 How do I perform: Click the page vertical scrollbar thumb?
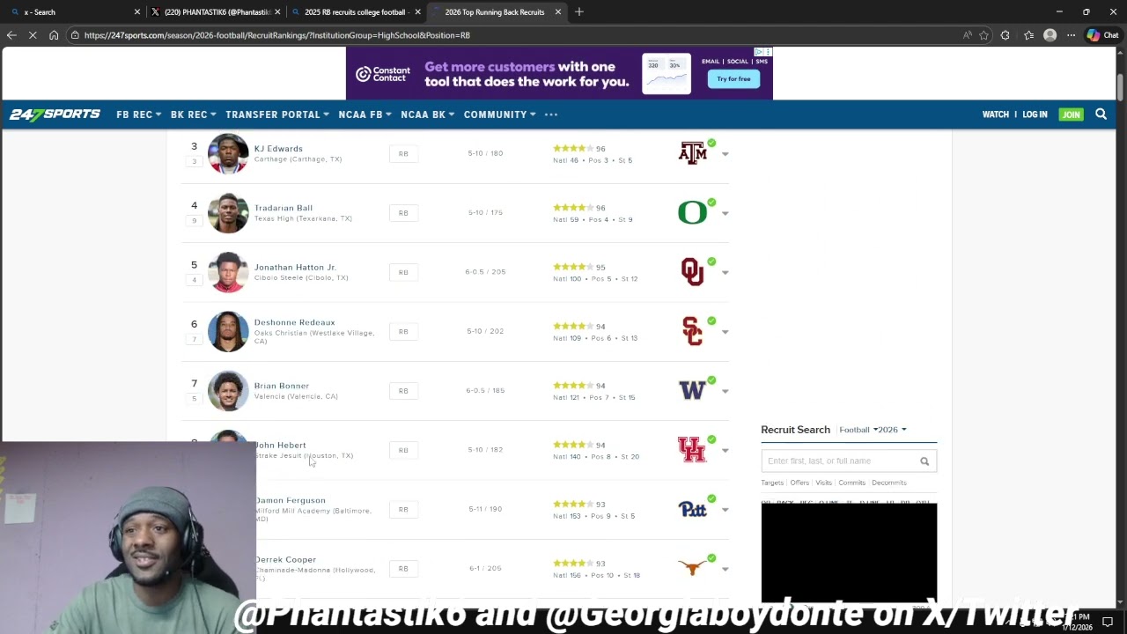coord(1121,88)
